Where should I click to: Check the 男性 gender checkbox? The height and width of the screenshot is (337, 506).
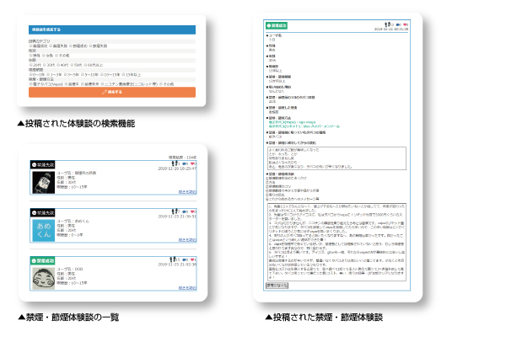tap(30, 53)
